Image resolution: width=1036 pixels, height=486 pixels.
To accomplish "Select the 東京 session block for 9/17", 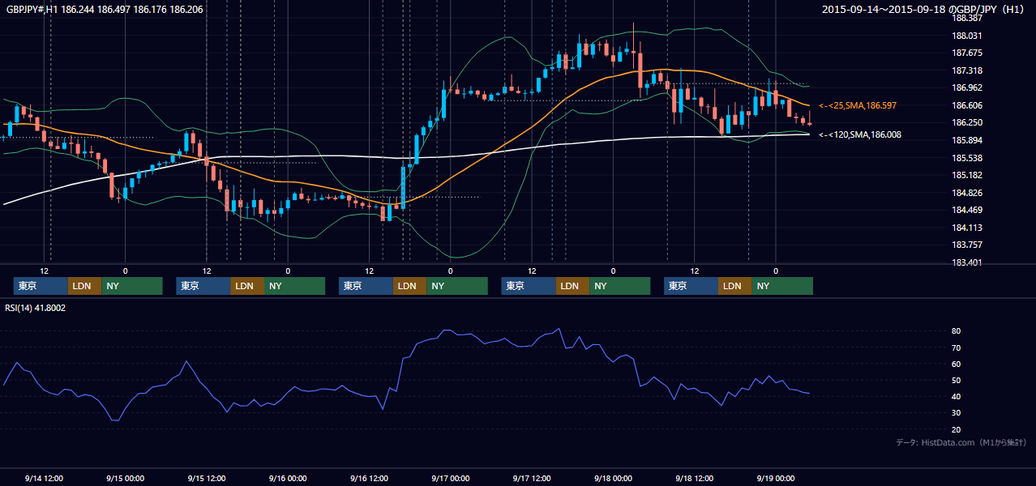I will [529, 286].
